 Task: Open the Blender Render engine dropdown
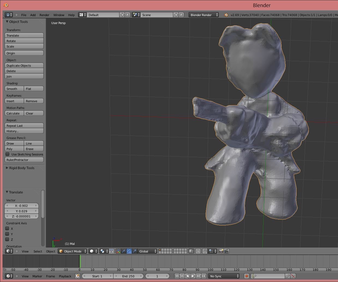point(204,15)
